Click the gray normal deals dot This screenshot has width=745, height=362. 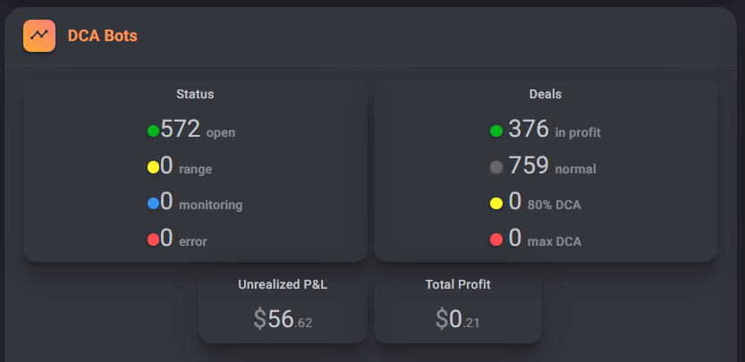[496, 167]
